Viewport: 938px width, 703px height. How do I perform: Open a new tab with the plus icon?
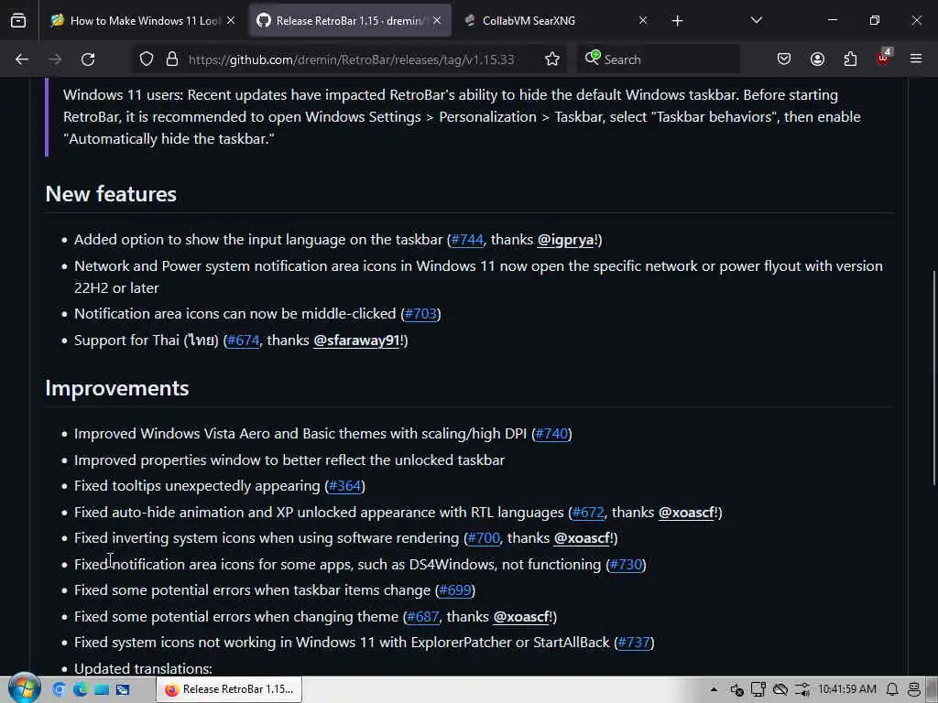point(677,21)
